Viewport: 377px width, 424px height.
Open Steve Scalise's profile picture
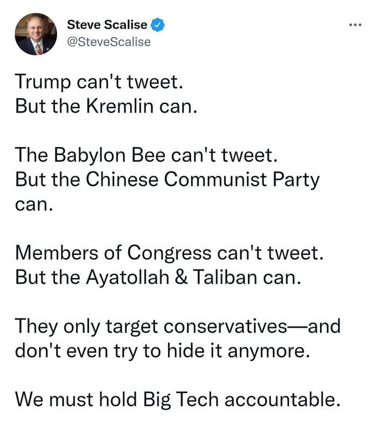(36, 34)
